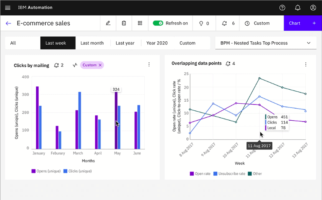Click the grid layout icon

[x=140, y=23]
